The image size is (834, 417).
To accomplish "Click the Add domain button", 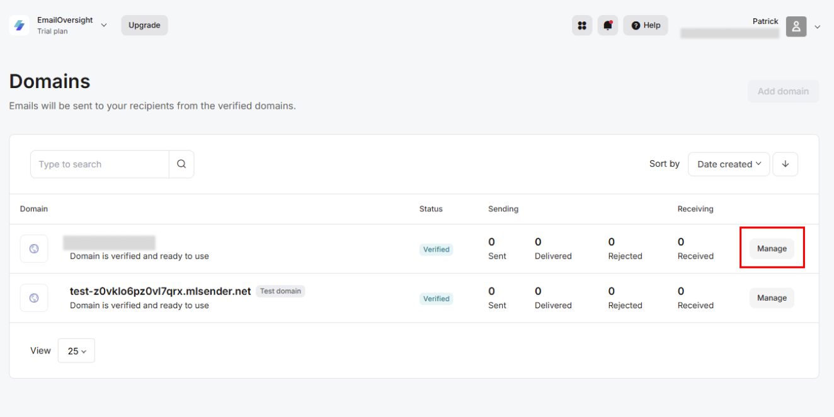I will click(783, 91).
